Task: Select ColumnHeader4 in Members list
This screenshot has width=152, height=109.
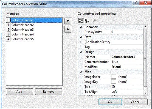Action: 36,34
